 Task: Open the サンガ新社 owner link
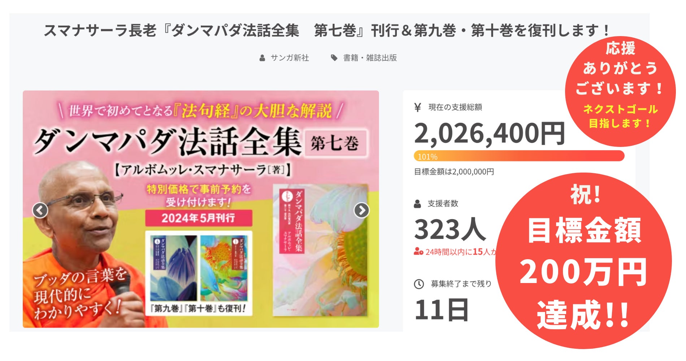tap(290, 58)
